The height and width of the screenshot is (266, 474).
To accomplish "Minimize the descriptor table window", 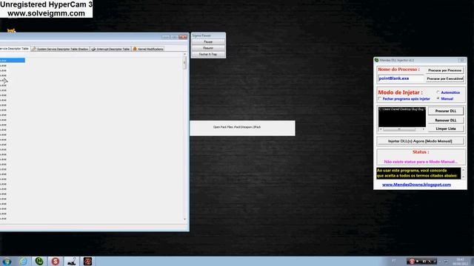I will pyautogui.click(x=165, y=37).
